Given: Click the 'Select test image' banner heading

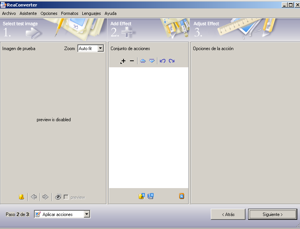Looking at the screenshot, I should pyautogui.click(x=20, y=24).
